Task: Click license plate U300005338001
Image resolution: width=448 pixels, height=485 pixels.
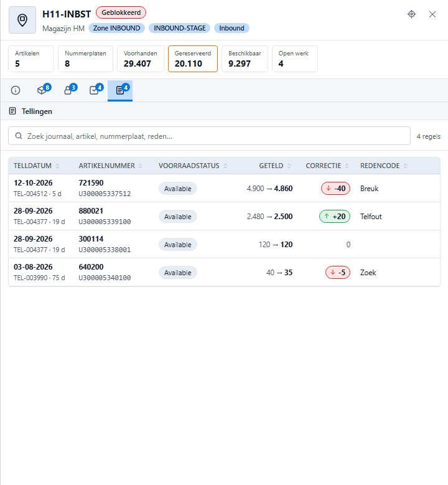Action: (105, 250)
